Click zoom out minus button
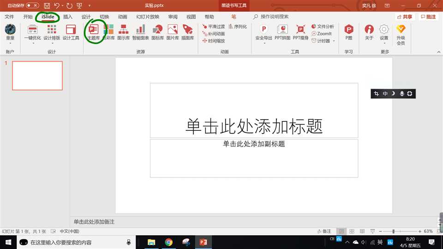The height and width of the screenshot is (249, 443). point(380,231)
